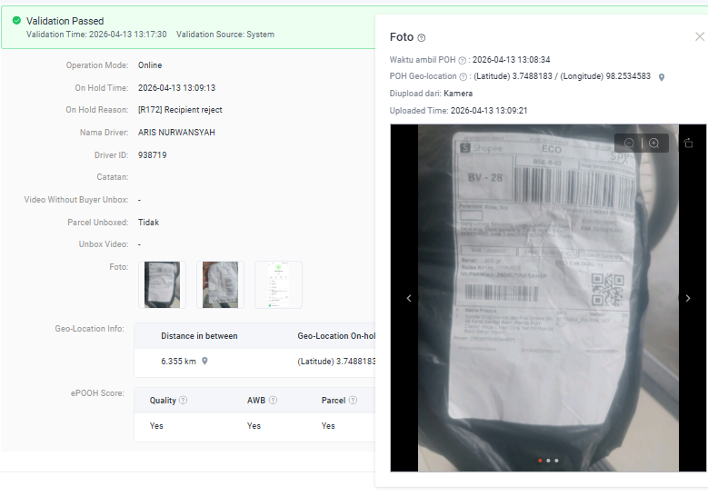Select first red carousel dot

coord(540,461)
